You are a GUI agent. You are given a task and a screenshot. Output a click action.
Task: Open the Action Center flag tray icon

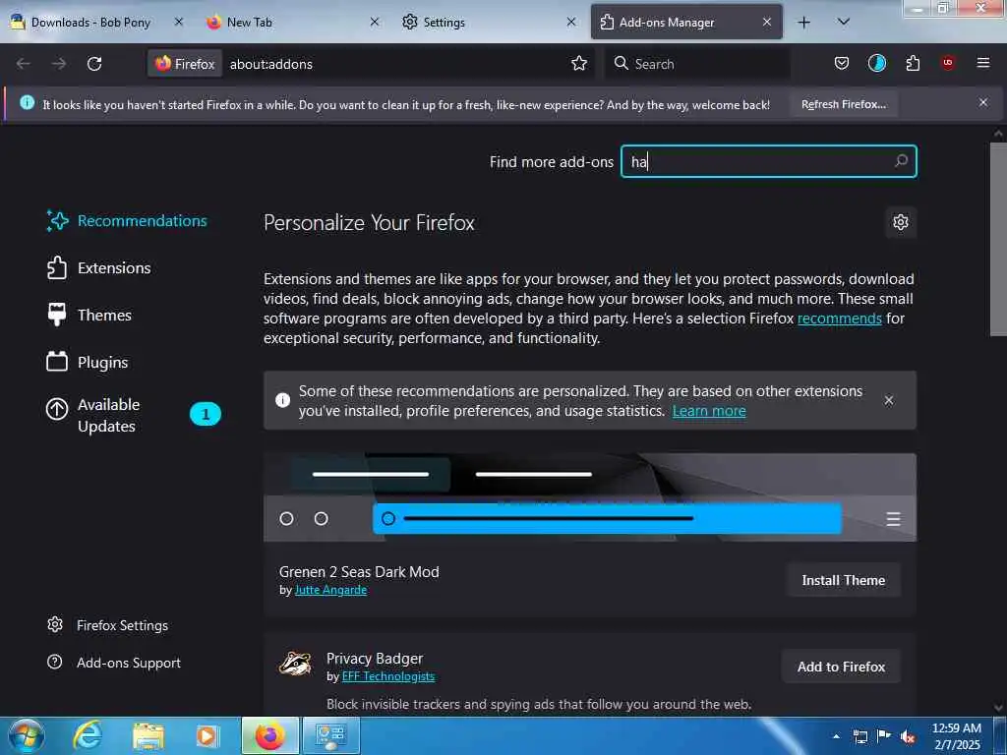pyautogui.click(x=884, y=736)
